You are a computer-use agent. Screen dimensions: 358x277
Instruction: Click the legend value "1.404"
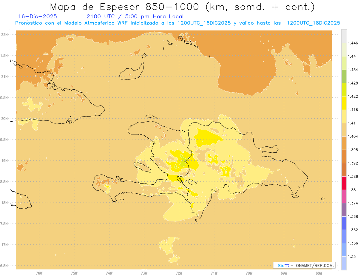pyautogui.click(x=353, y=136)
